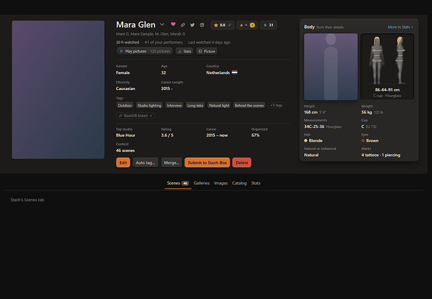The width and height of the screenshot is (432, 299).
Task: Click the gold star next to 8.8
Action: pos(216,25)
